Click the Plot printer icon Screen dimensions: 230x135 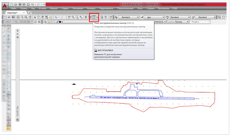click(x=18, y=17)
